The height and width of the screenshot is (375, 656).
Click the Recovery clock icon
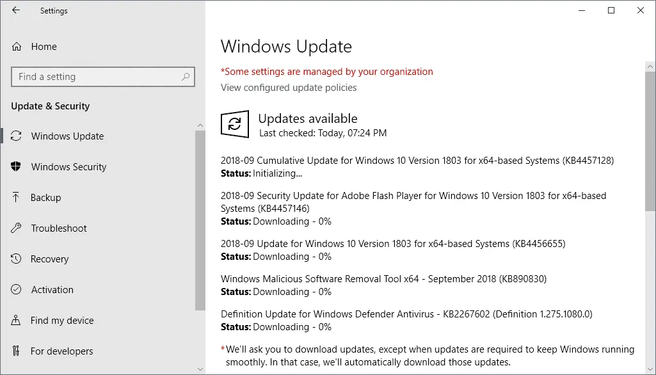pos(16,259)
